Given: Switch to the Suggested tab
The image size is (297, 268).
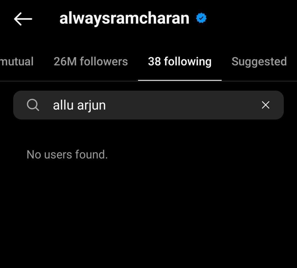Looking at the screenshot, I should click(259, 62).
